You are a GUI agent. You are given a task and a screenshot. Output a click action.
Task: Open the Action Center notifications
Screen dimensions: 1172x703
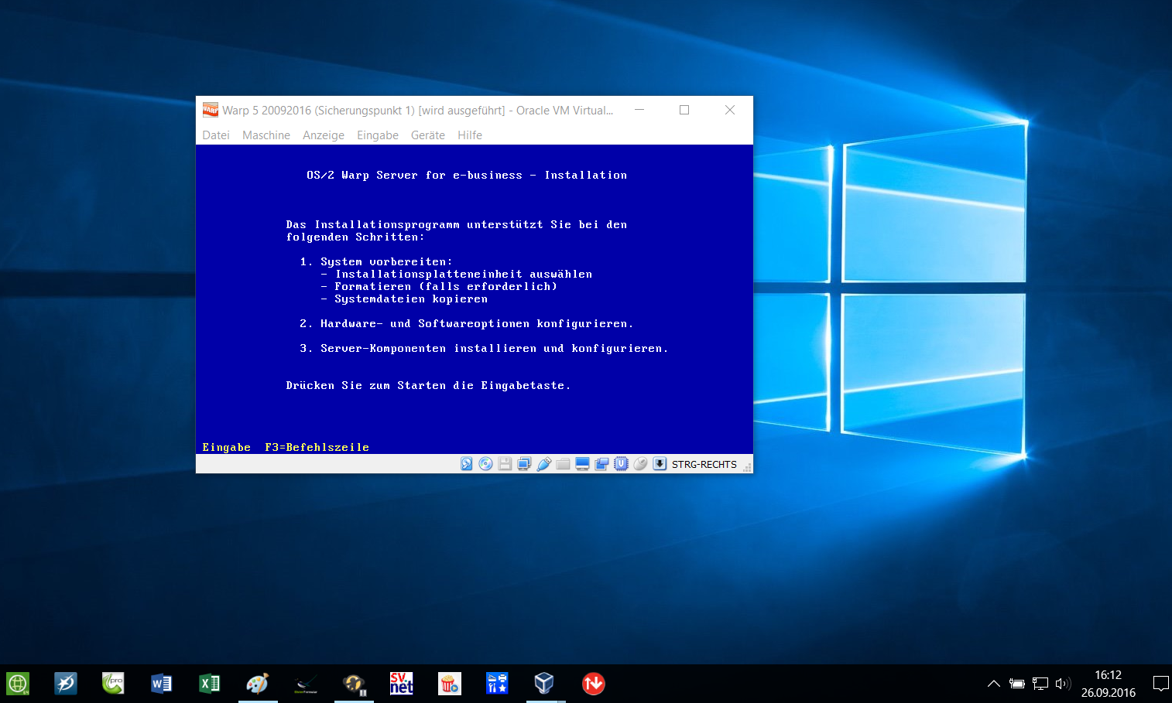pos(1160,684)
